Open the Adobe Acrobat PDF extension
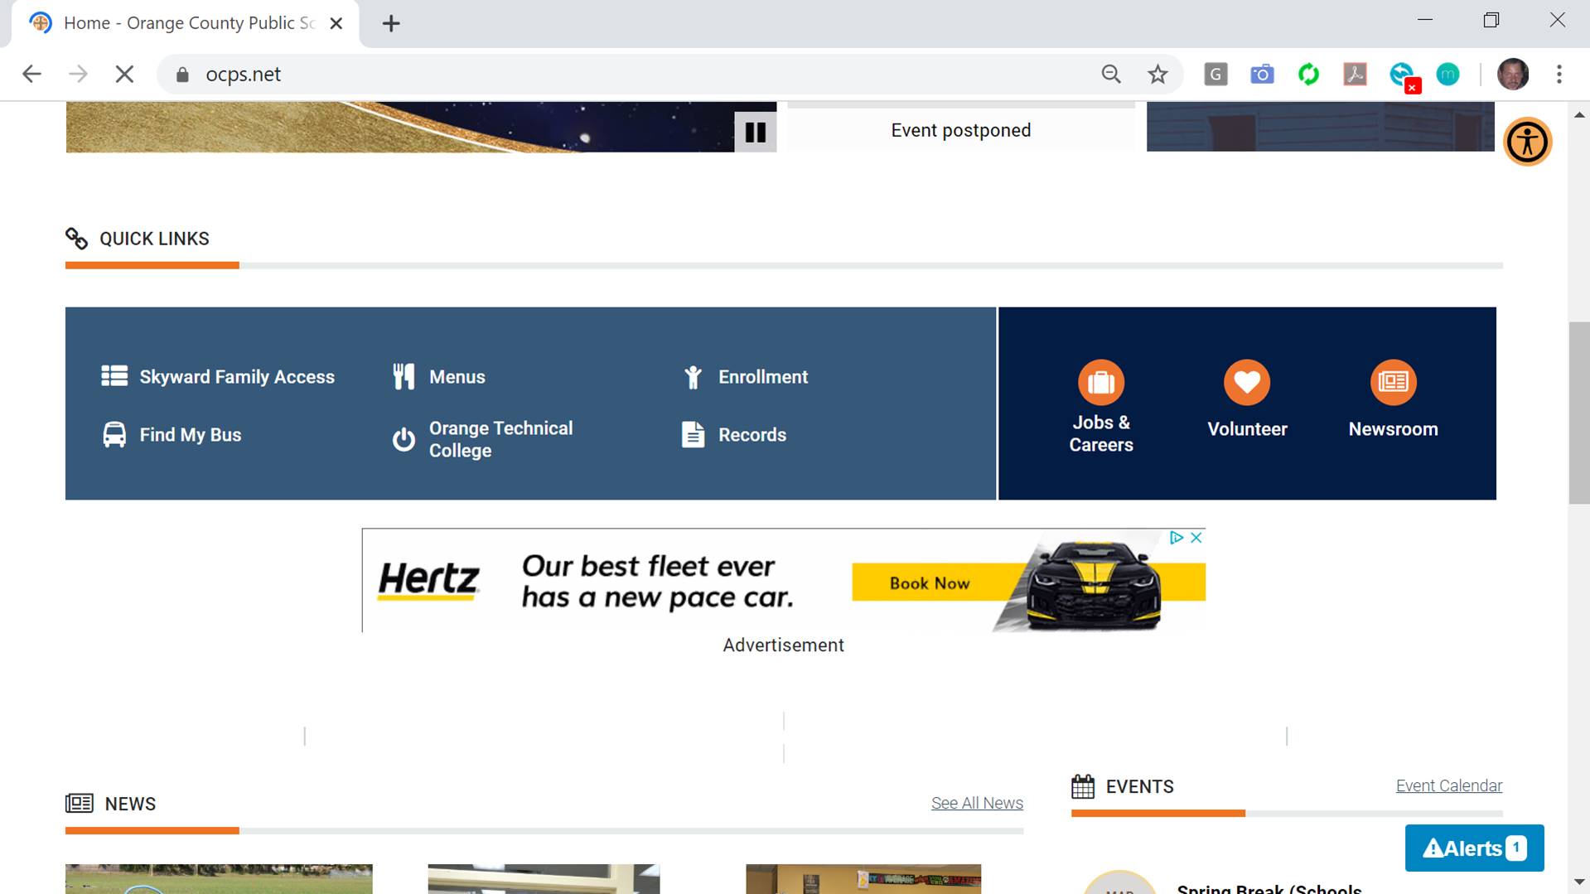The image size is (1590, 894). (x=1355, y=75)
